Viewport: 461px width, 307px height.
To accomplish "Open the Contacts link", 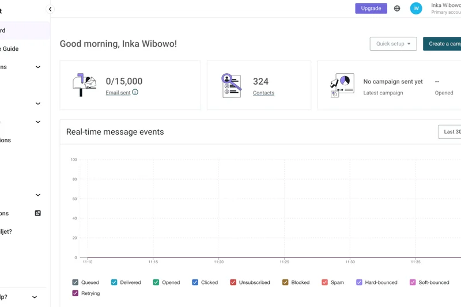I will click(263, 93).
